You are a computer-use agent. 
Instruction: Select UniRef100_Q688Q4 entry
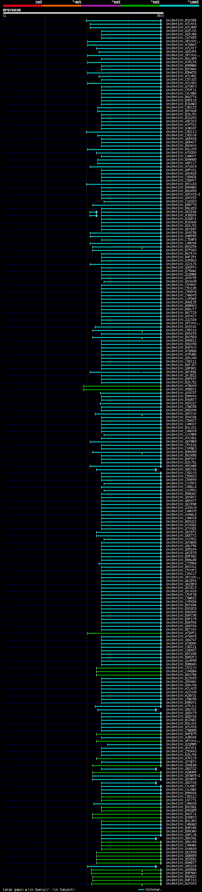tap(181, 870)
